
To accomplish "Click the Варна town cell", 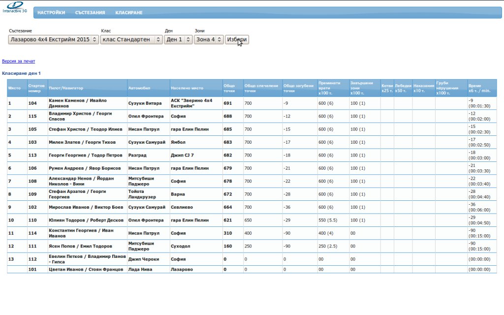I will (196, 194).
